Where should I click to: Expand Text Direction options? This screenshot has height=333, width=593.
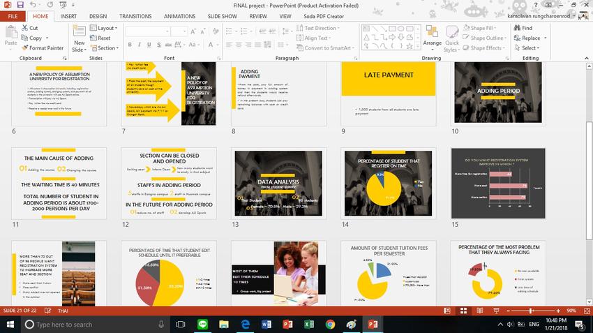click(x=317, y=28)
